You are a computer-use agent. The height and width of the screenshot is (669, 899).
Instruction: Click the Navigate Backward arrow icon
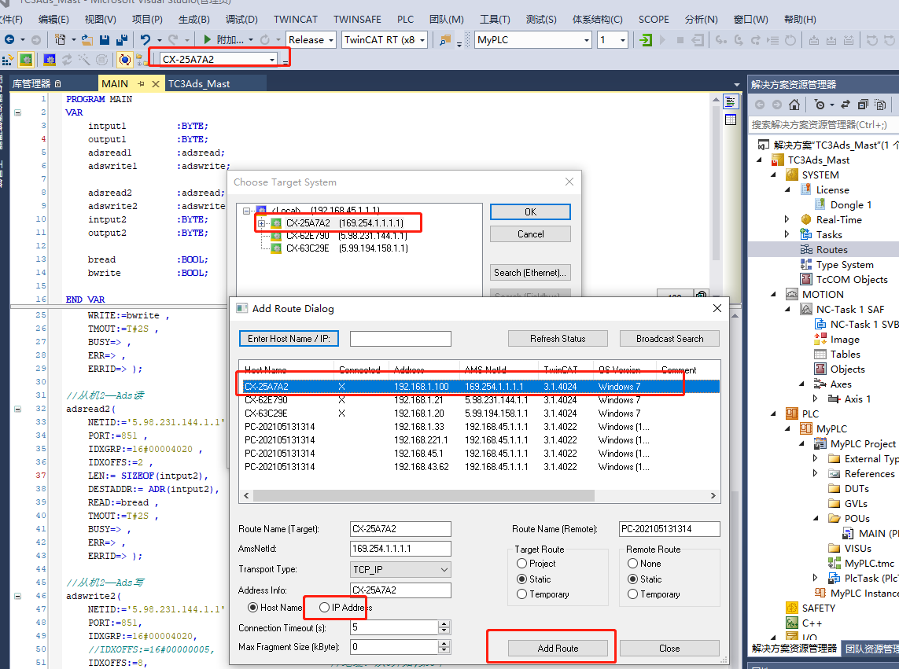[x=9, y=40]
